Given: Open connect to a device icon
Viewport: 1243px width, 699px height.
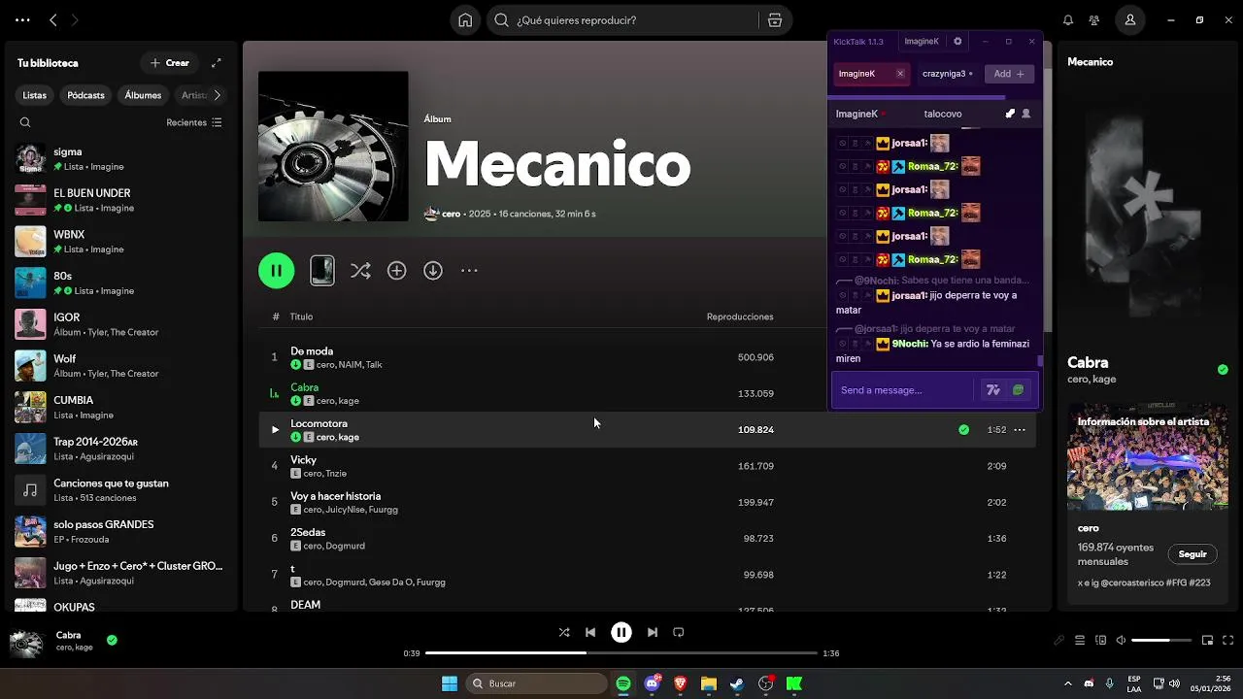Looking at the screenshot, I should pyautogui.click(x=1100, y=641).
